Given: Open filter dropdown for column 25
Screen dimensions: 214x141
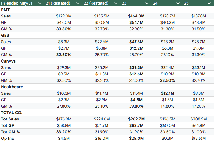Looking at the screenshot, I should (x=209, y=3).
